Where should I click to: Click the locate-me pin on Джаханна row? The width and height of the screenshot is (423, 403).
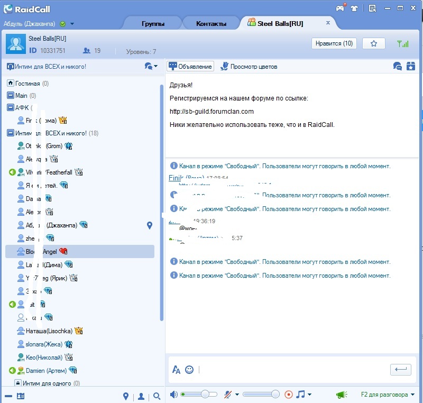point(150,225)
